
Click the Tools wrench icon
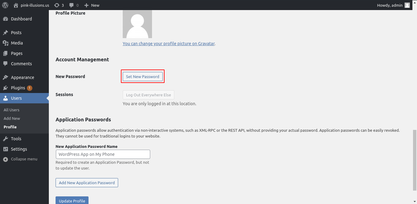click(5, 139)
